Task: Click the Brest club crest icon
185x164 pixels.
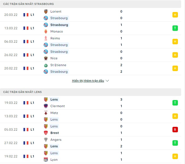Action: [46, 133]
